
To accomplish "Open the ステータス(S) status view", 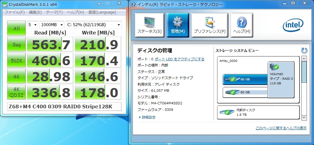I will [149, 25].
